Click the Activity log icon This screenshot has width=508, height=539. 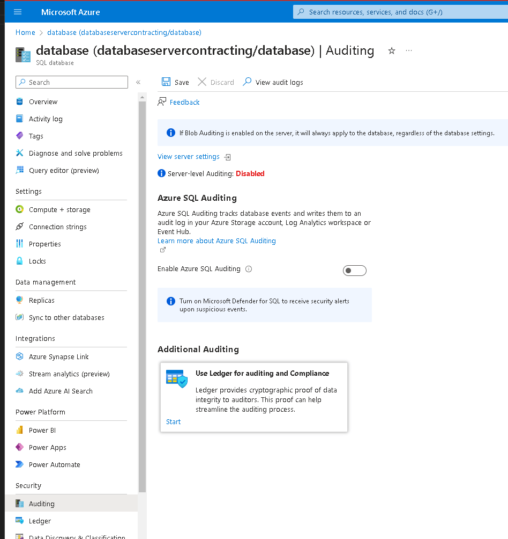19,119
